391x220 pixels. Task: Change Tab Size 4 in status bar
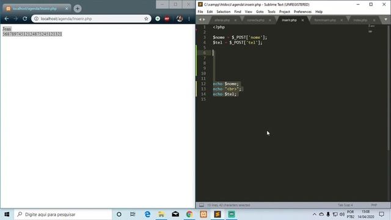(345, 205)
